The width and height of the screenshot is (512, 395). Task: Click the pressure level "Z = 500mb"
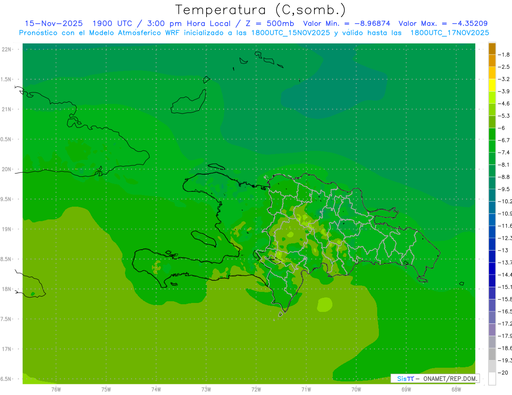coord(269,23)
